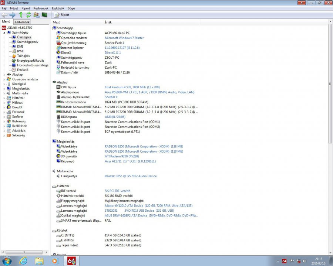Open the Acer AL1711 monitor link

pos(130,161)
